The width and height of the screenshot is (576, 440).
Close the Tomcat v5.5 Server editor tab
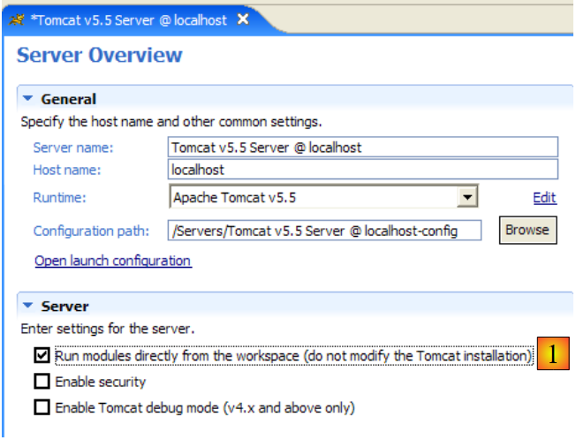pyautogui.click(x=243, y=19)
